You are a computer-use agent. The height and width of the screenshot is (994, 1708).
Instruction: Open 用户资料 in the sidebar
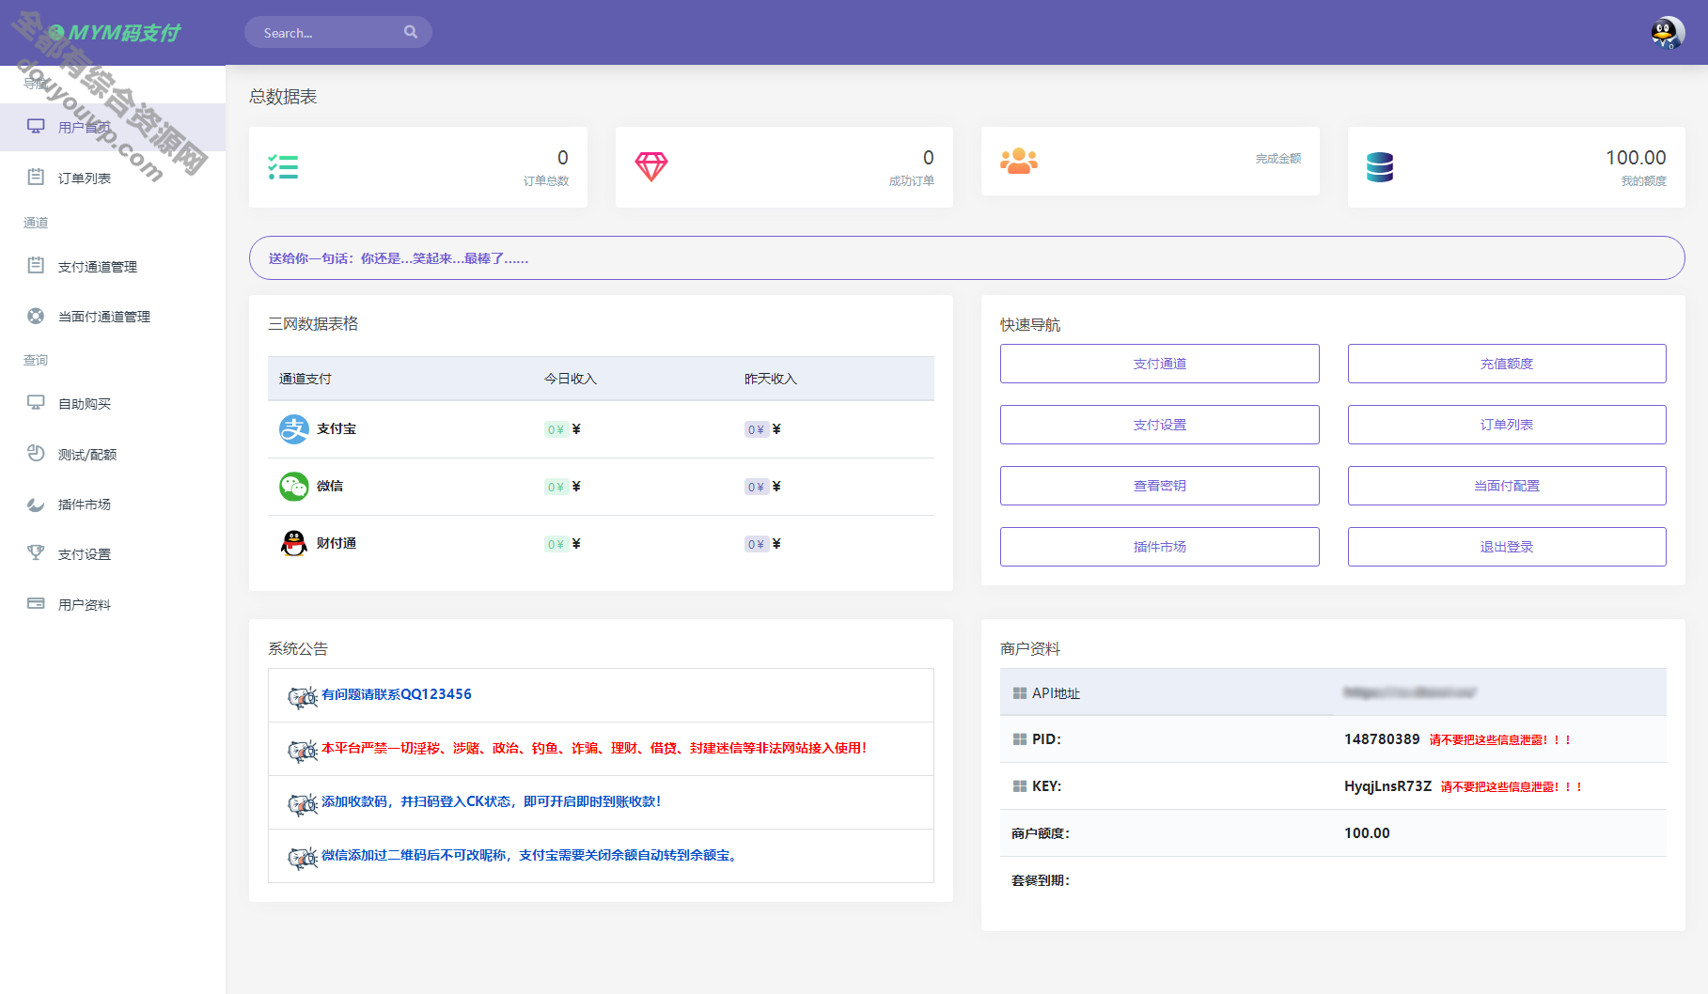point(113,605)
